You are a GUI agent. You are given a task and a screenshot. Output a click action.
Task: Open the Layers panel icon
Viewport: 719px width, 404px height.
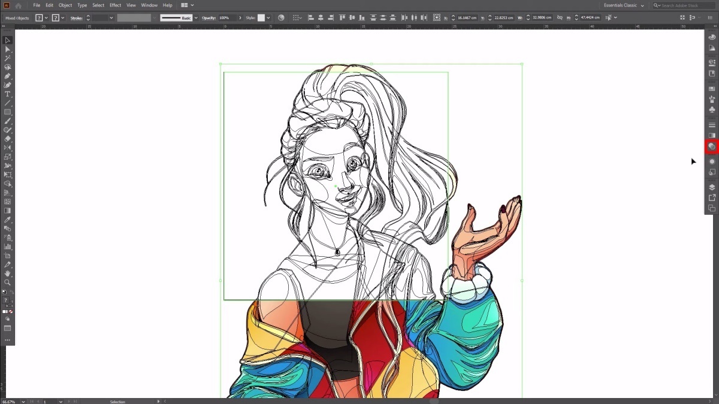coord(712,187)
